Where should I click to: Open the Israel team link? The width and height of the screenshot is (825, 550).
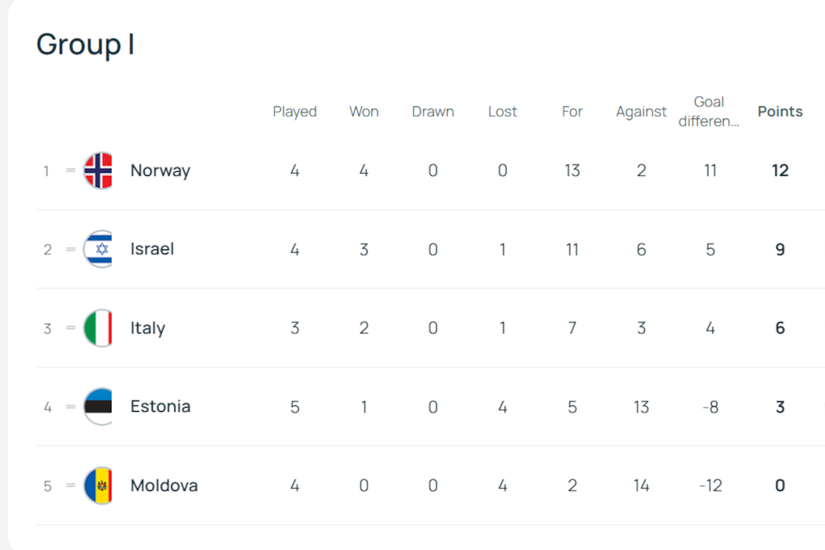click(152, 249)
